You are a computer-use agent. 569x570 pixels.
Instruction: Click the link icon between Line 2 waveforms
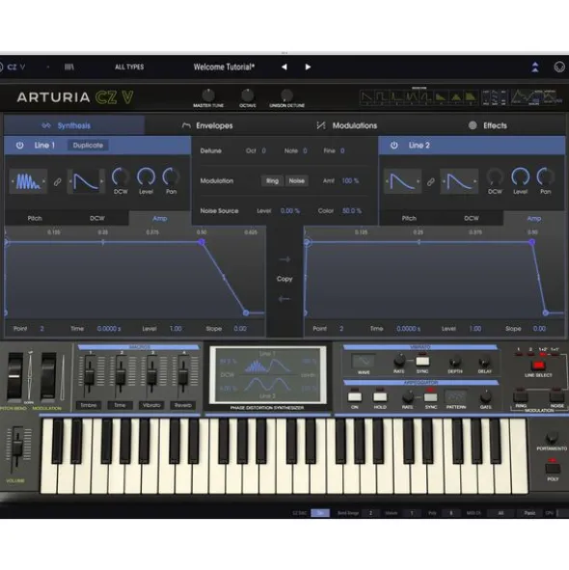point(431,181)
